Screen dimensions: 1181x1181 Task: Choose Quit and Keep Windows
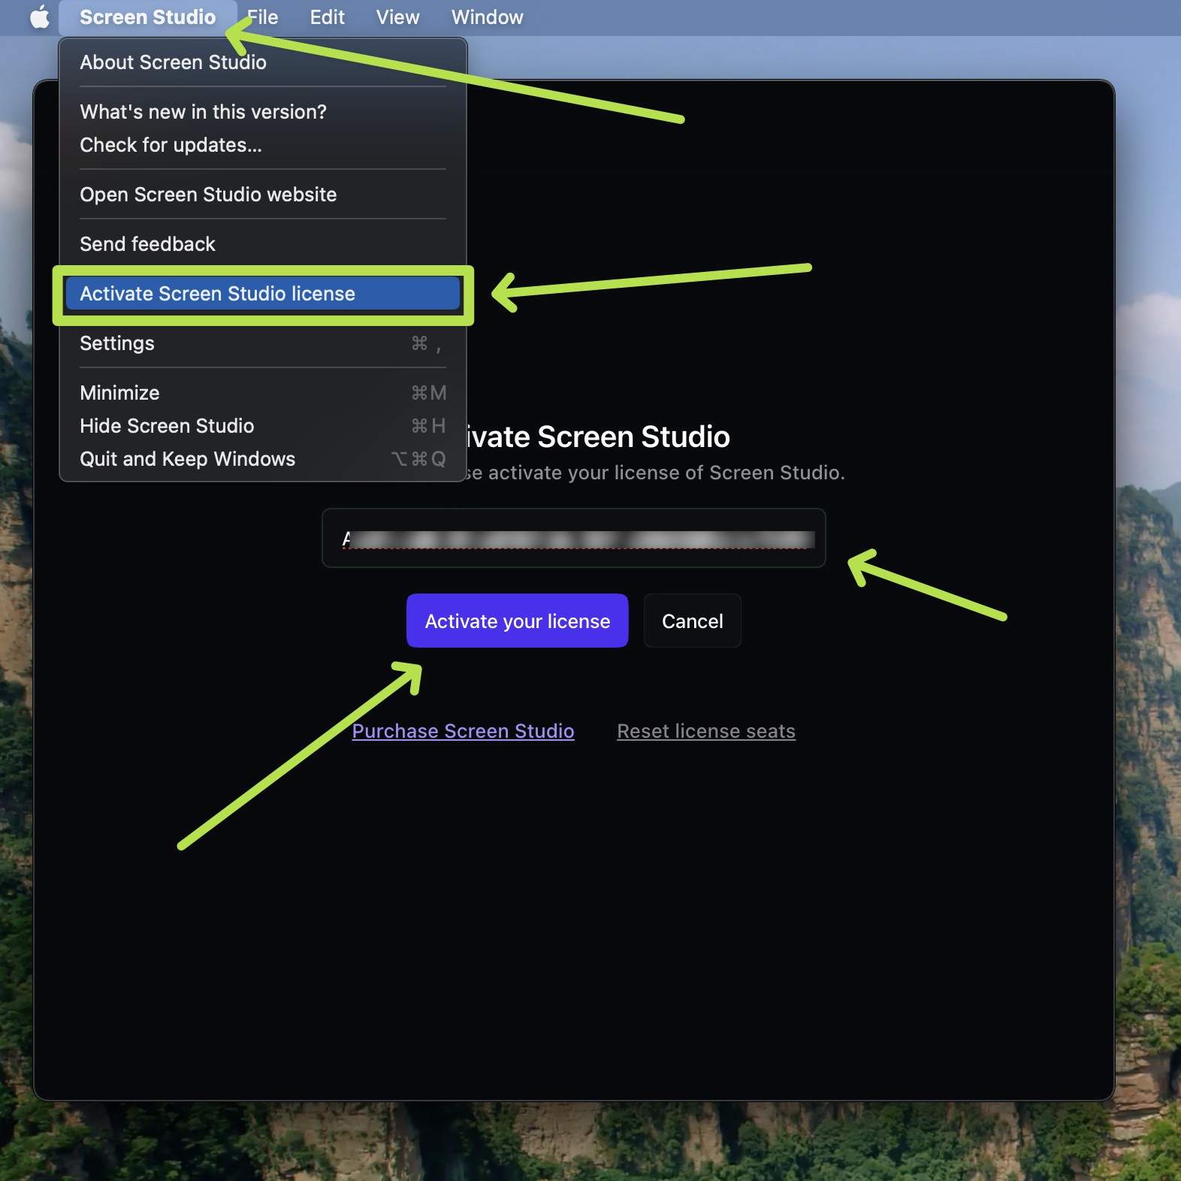[x=187, y=459]
